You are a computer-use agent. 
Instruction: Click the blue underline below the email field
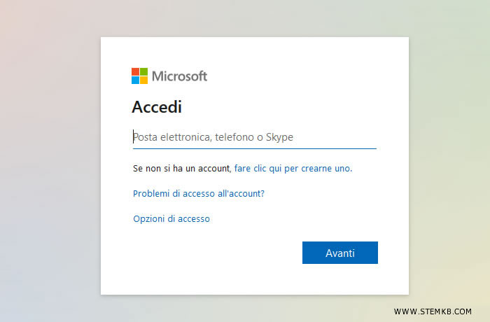pos(254,148)
